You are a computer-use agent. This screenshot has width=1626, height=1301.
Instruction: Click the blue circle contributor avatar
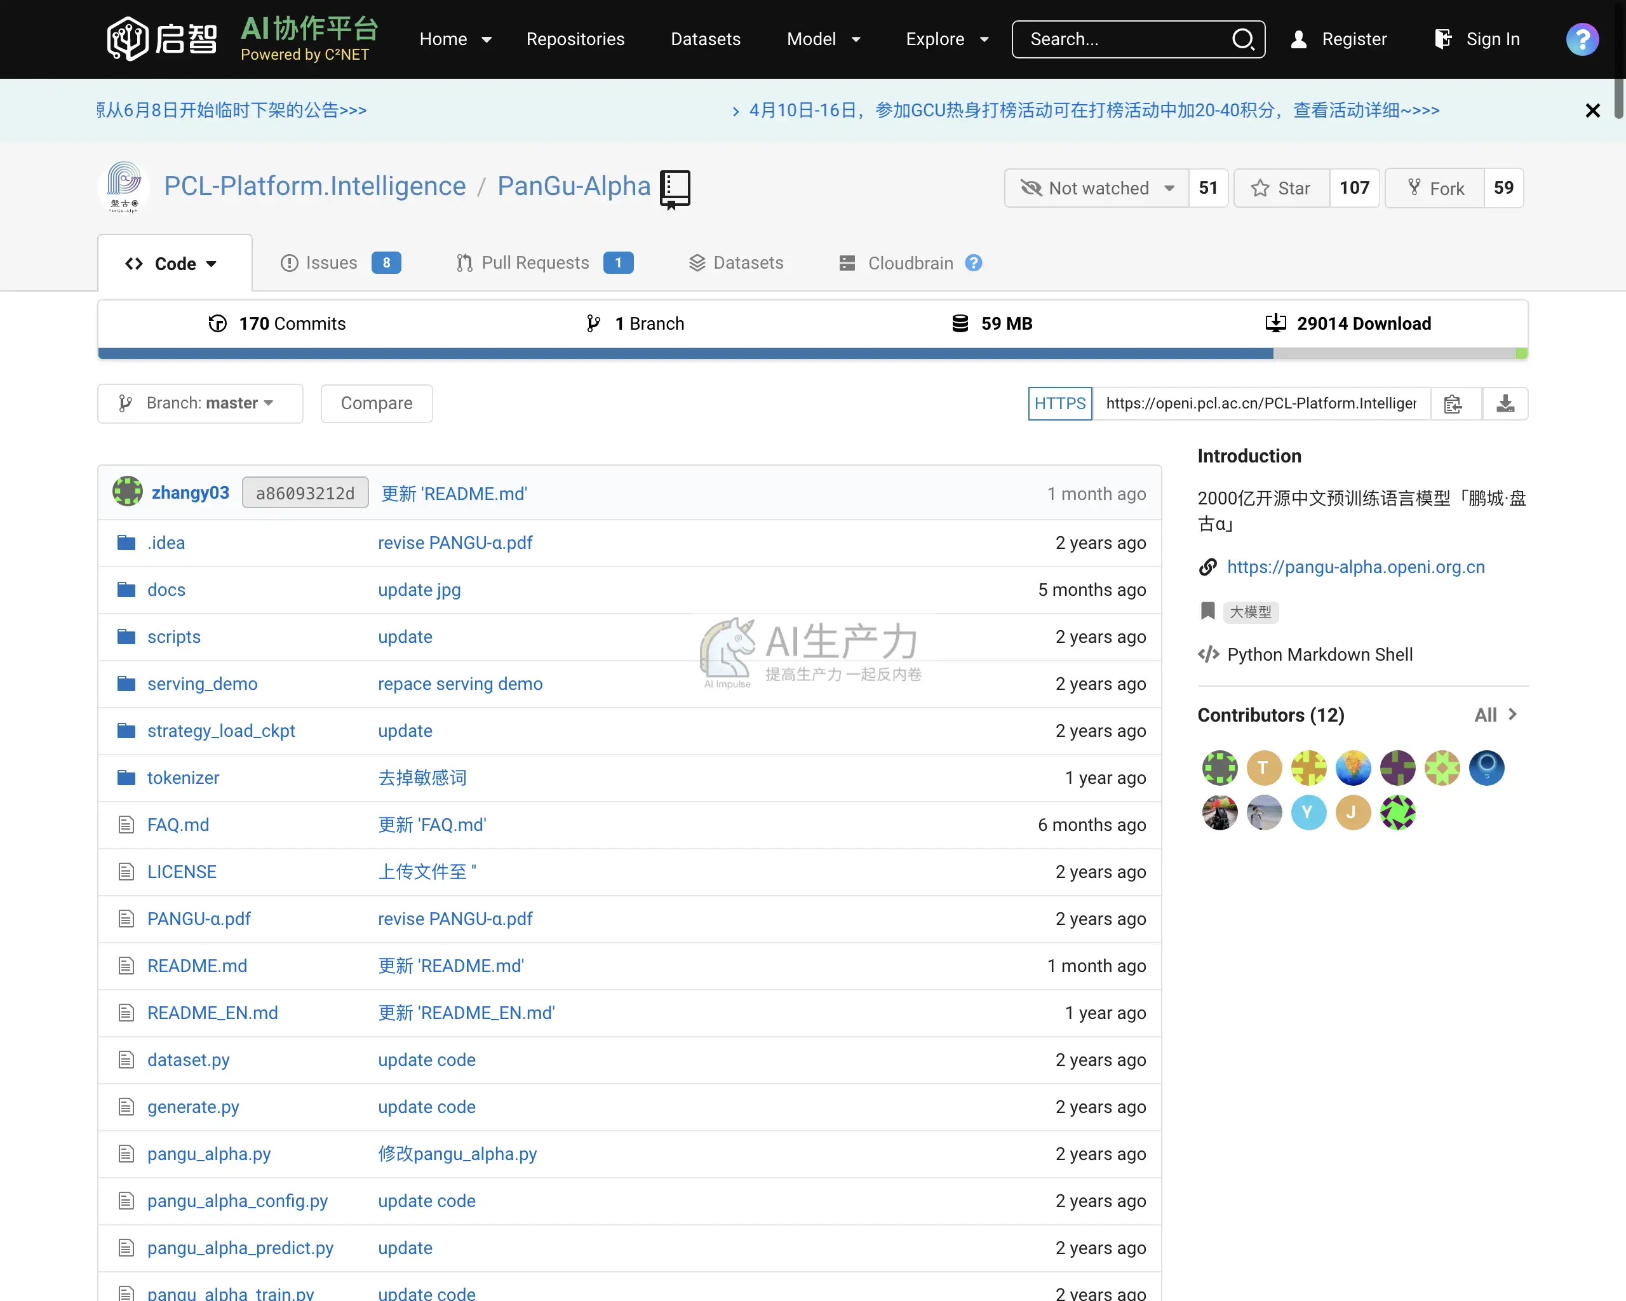[1486, 769]
